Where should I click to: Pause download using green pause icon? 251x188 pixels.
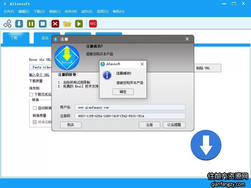(x=31, y=24)
